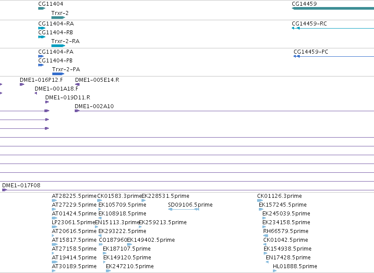Viewport: 374px width, 273px height.
Task: Click EST RH66579.5prime
Action: pyautogui.click(x=286, y=232)
